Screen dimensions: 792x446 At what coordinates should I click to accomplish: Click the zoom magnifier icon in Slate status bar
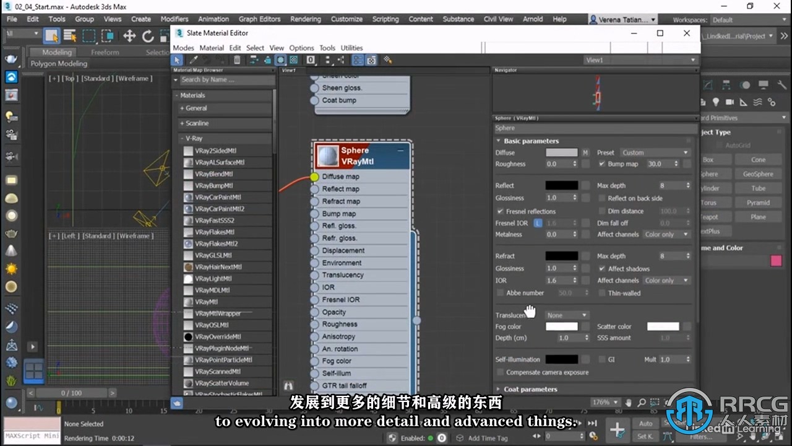(x=642, y=403)
